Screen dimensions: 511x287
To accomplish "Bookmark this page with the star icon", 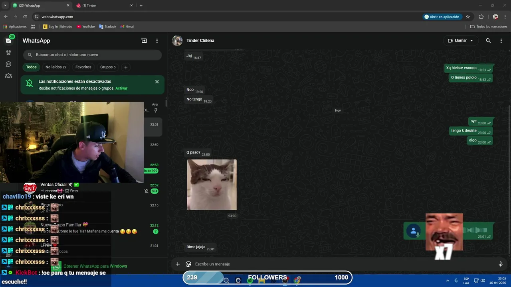I will 468,17.
